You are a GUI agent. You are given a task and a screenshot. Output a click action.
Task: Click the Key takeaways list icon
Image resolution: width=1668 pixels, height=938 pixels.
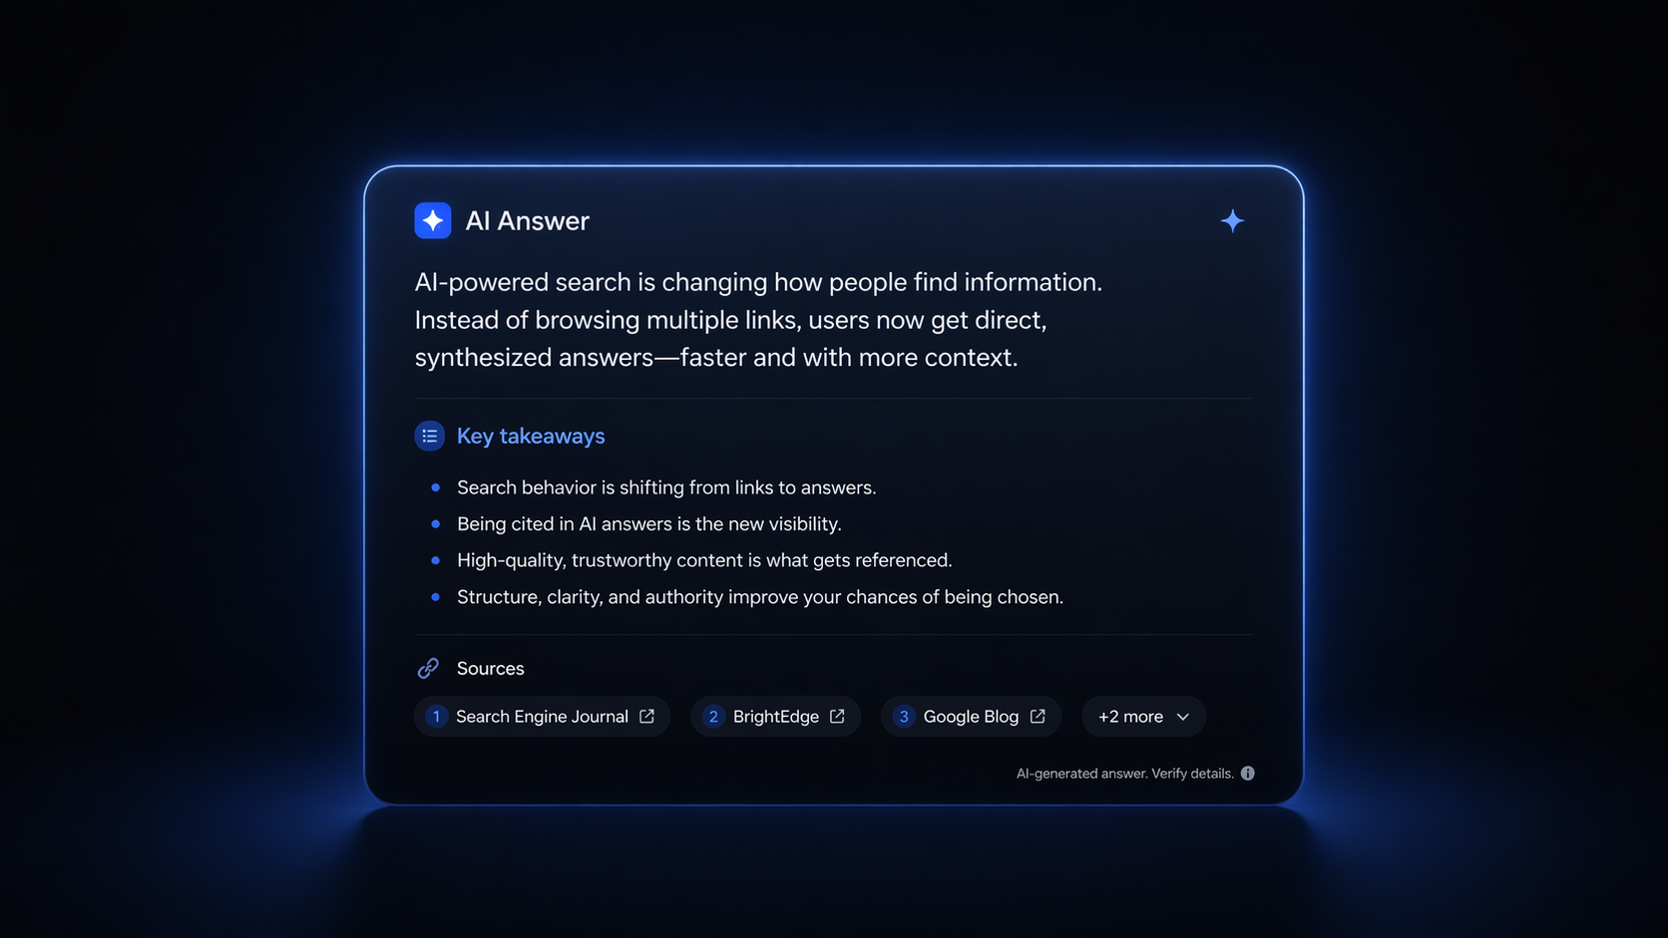point(429,436)
